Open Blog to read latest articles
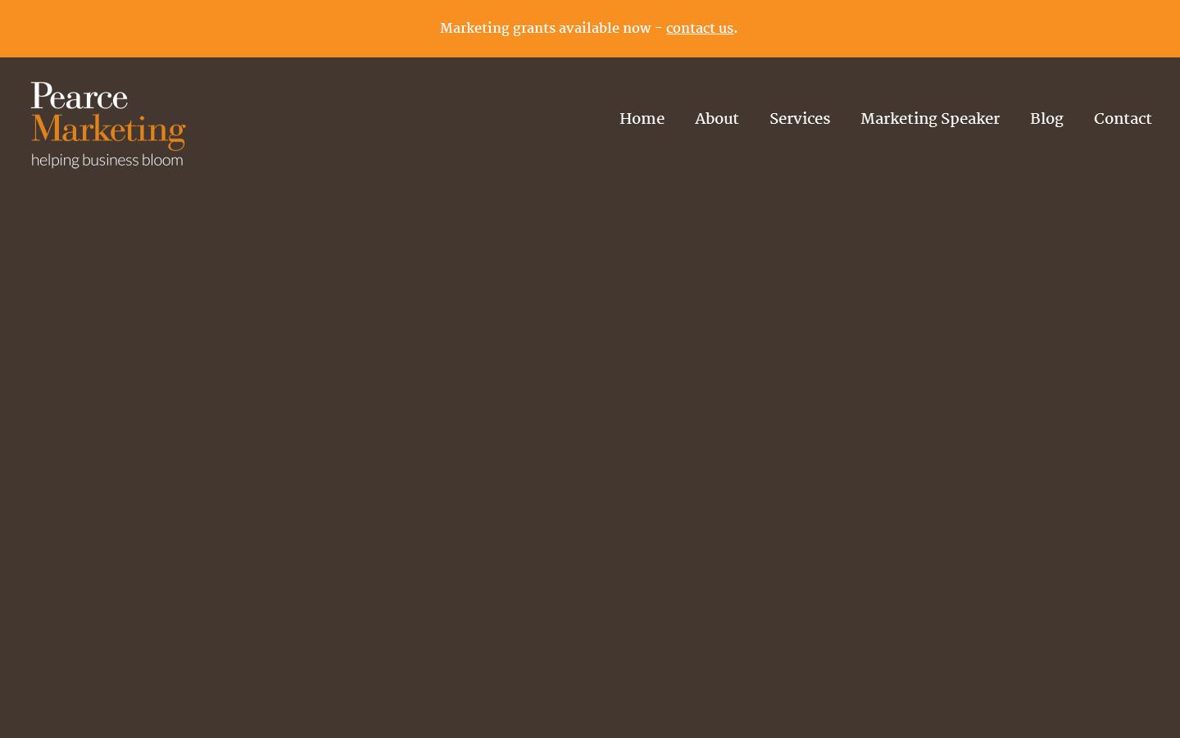 point(1046,118)
